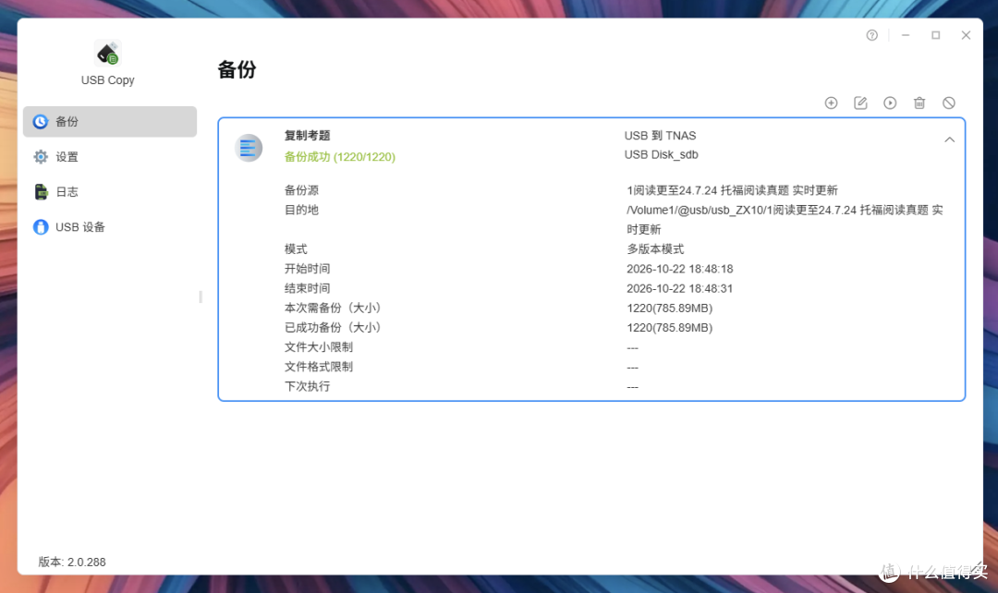This screenshot has height=593, width=998.
Task: Open the 日志 log section
Action: [x=109, y=191]
